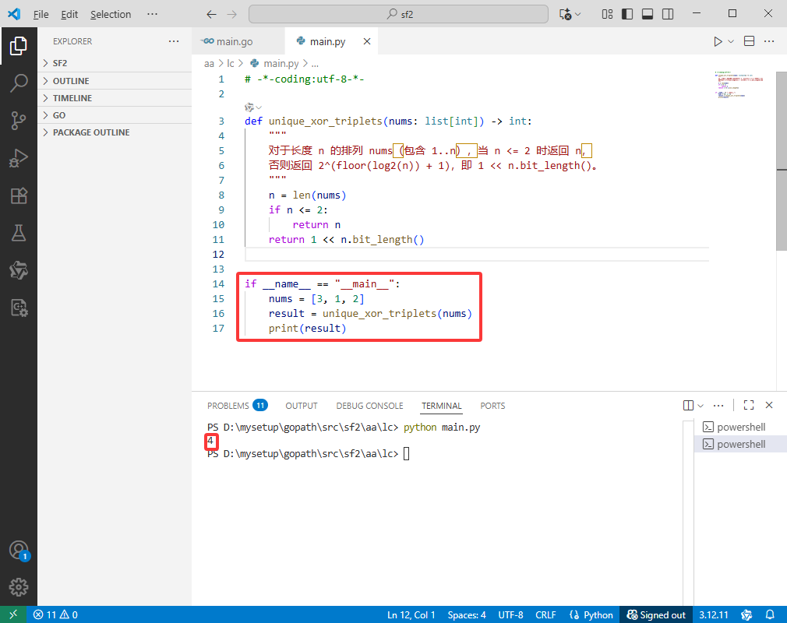787x623 pixels.
Task: Open Source Control view icon
Action: pyautogui.click(x=19, y=121)
